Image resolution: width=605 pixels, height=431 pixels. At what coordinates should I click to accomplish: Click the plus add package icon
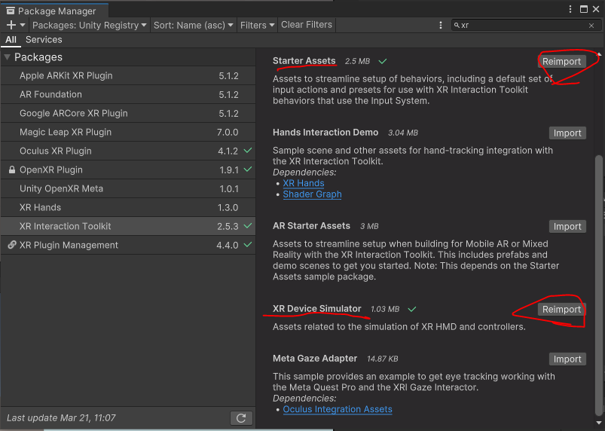point(11,25)
